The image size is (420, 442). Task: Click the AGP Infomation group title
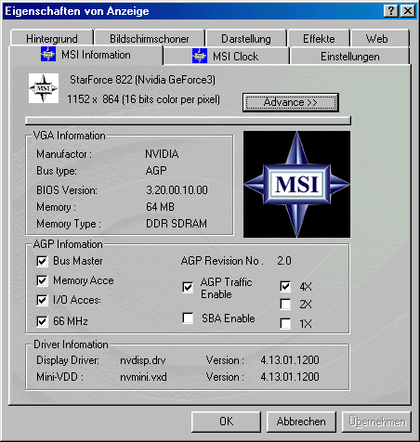pyautogui.click(x=68, y=244)
